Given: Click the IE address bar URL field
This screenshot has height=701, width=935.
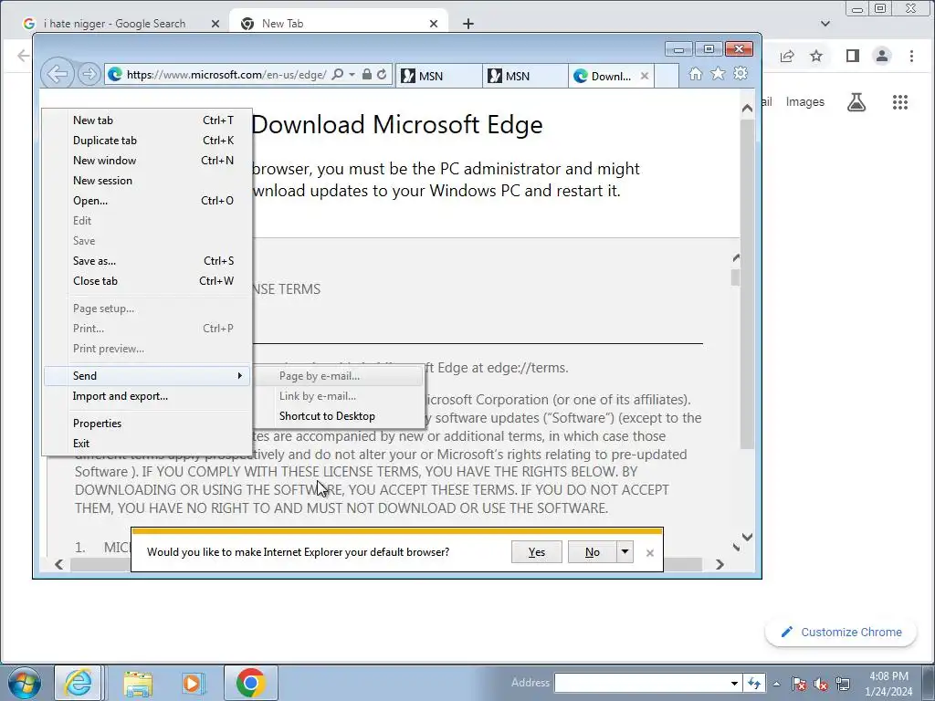Looking at the screenshot, I should click(x=226, y=75).
